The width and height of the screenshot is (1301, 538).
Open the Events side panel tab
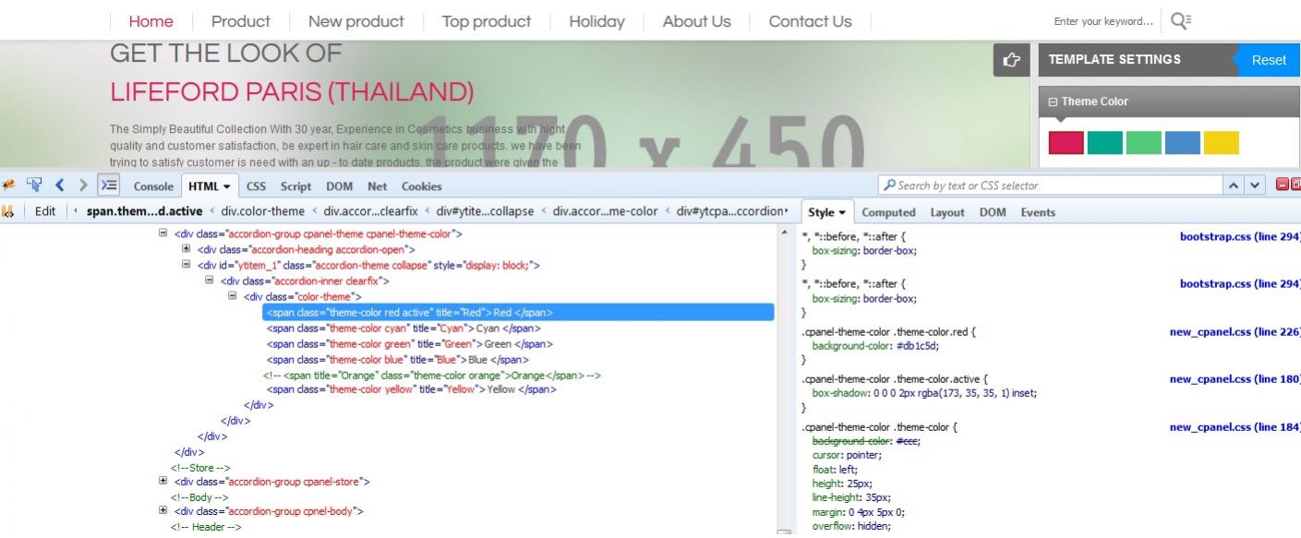[1038, 212]
